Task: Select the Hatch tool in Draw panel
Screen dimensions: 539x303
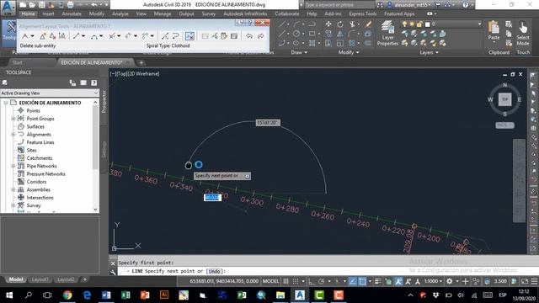Action: (312, 43)
